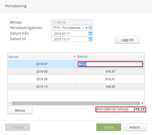Click into the Datum till date field
This screenshot has height=135, width=152.
[70, 39]
